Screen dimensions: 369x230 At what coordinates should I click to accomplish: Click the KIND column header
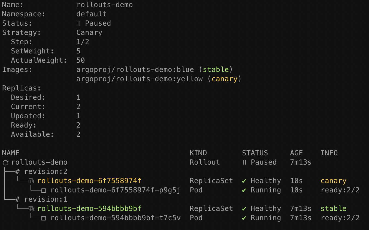click(198, 153)
